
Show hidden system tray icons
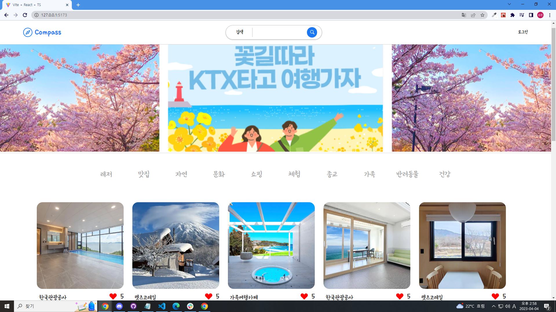click(x=493, y=306)
